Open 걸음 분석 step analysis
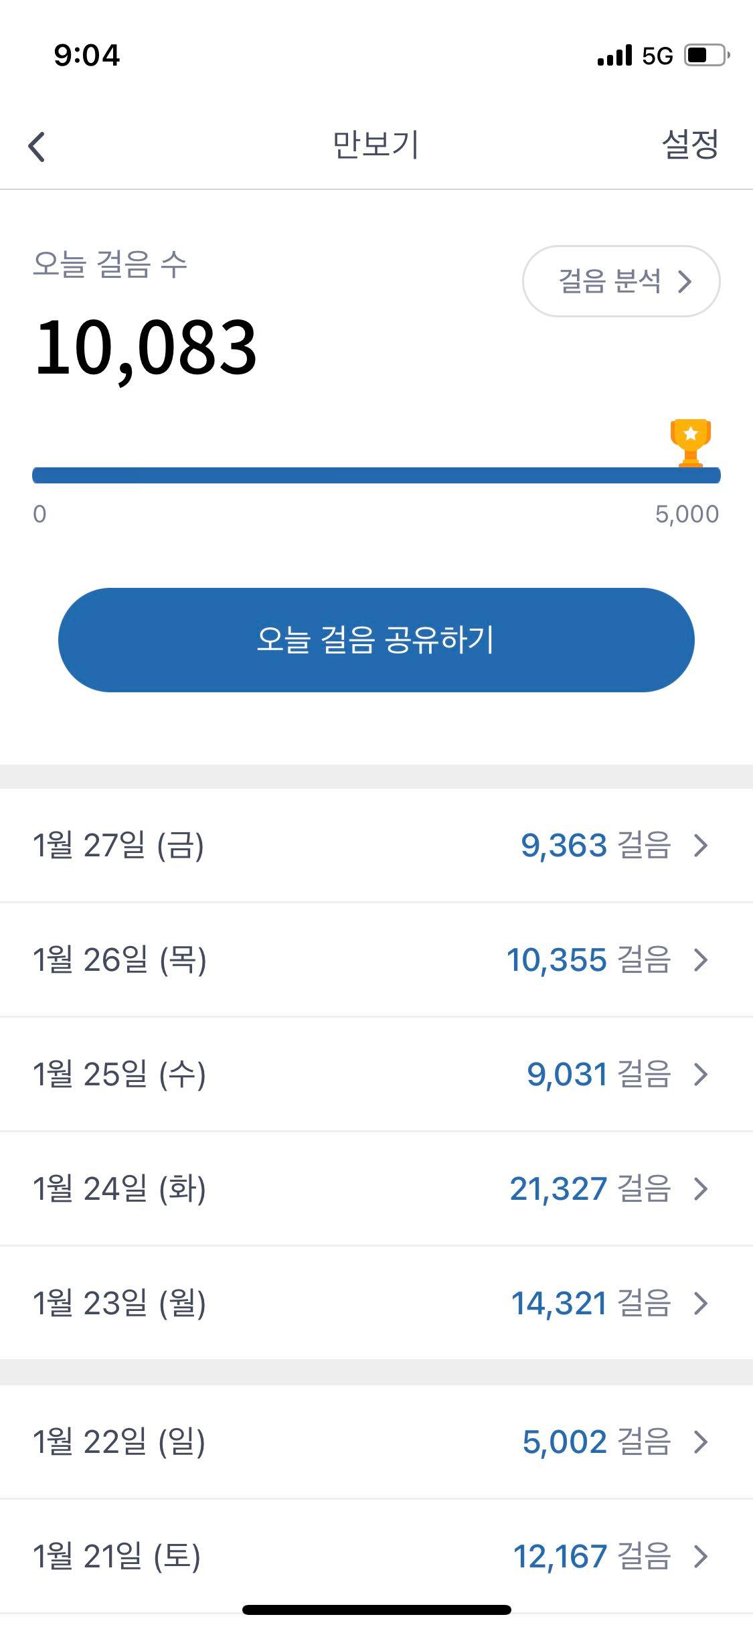This screenshot has width=753, height=1631. [x=620, y=281]
